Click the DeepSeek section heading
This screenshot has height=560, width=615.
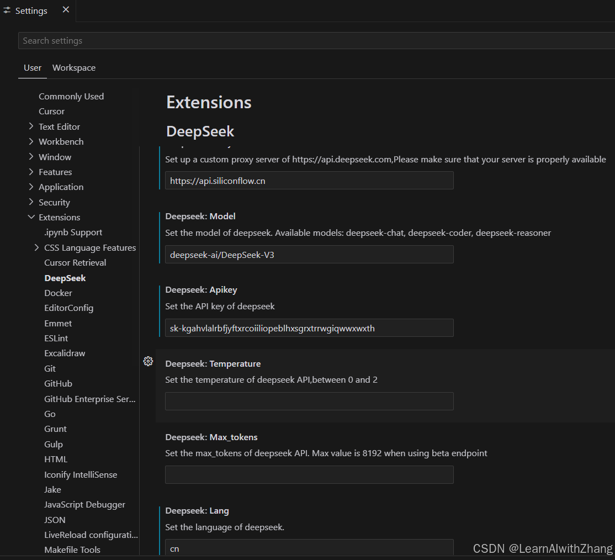(200, 131)
